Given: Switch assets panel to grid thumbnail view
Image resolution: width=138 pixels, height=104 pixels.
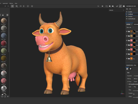Looking at the screenshot, I should tap(7, 15).
